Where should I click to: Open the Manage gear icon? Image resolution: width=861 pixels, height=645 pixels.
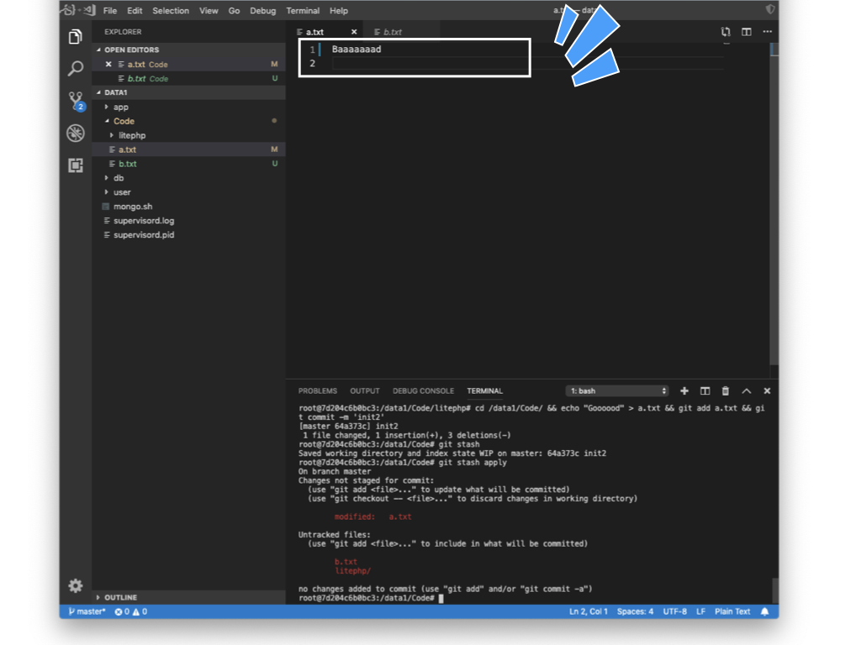click(76, 585)
